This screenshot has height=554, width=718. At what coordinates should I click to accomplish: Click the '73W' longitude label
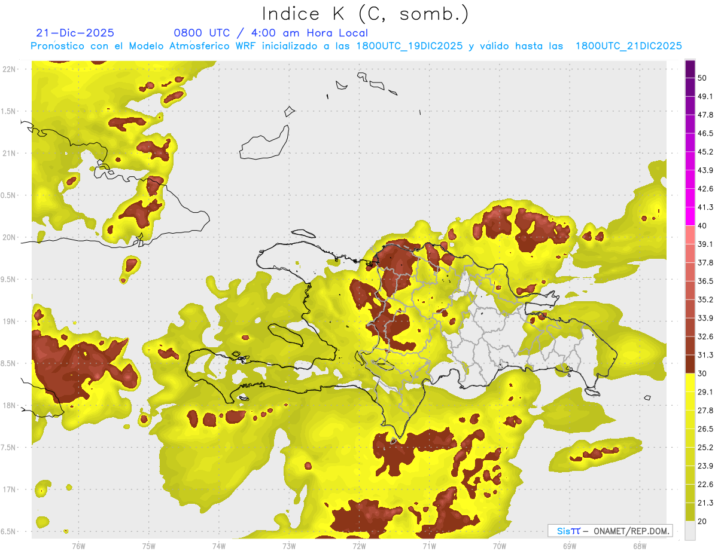[x=288, y=546]
